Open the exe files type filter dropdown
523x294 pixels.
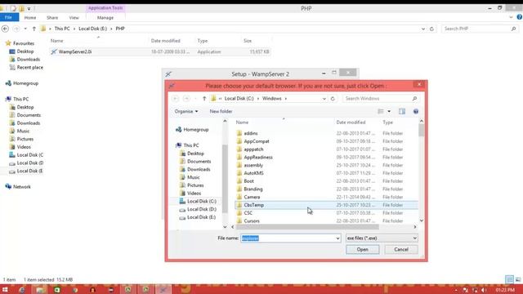click(382, 238)
